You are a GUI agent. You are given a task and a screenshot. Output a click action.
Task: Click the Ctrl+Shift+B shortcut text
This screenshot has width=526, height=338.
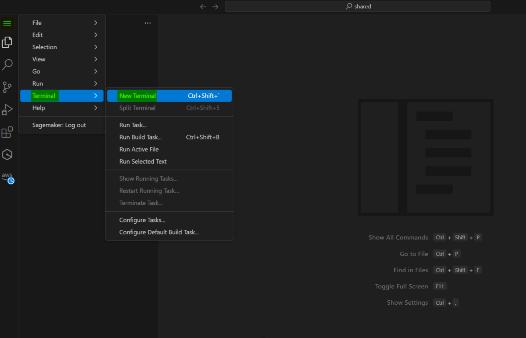click(x=203, y=137)
